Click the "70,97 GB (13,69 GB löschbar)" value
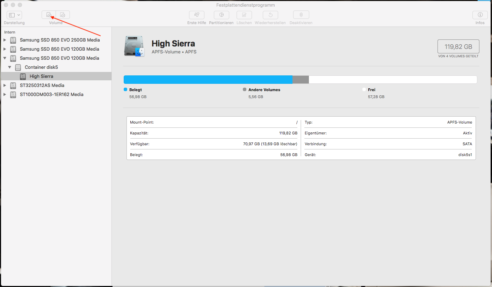 tap(270, 144)
